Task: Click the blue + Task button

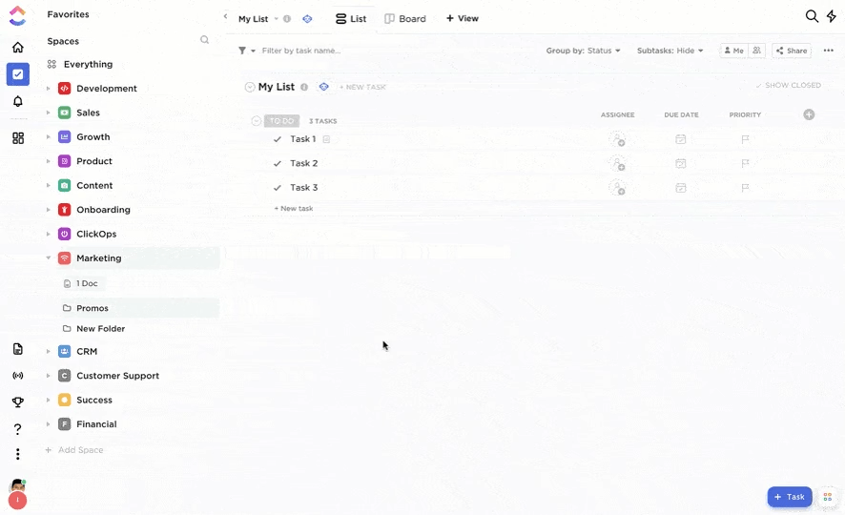Action: 790,497
